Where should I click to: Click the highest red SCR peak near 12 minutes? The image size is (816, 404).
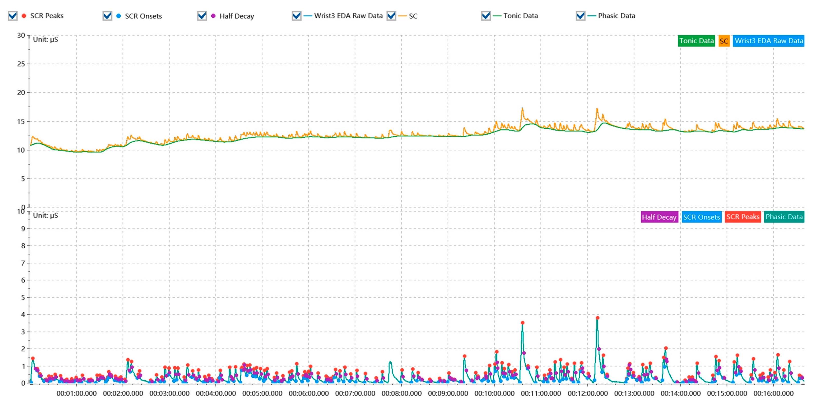click(x=597, y=318)
